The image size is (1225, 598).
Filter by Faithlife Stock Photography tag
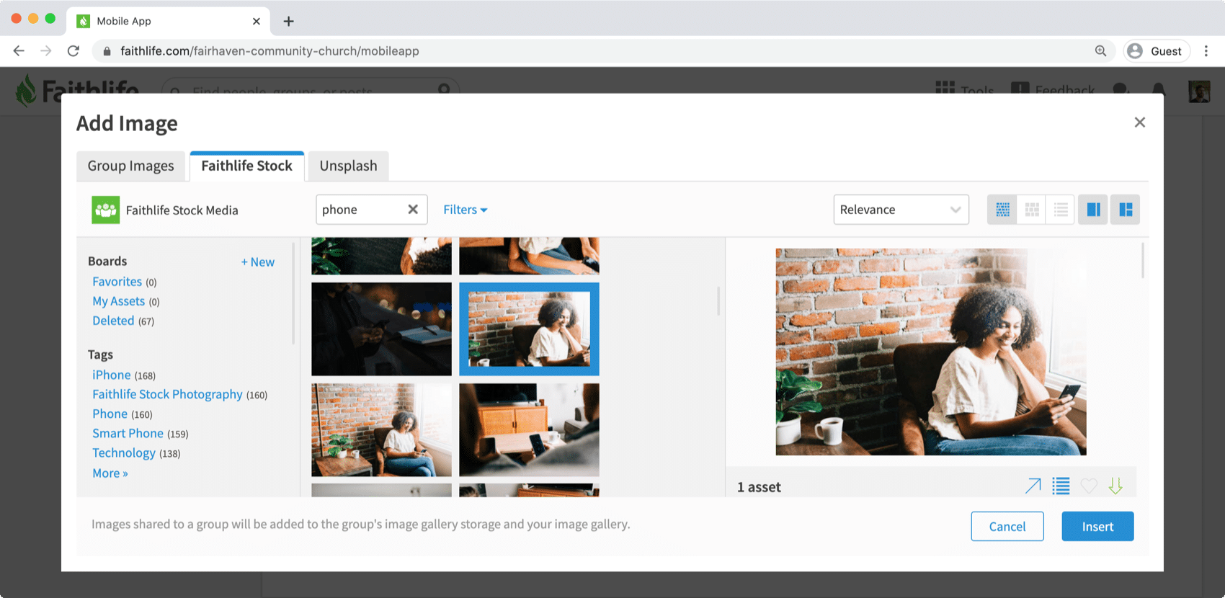click(x=167, y=394)
